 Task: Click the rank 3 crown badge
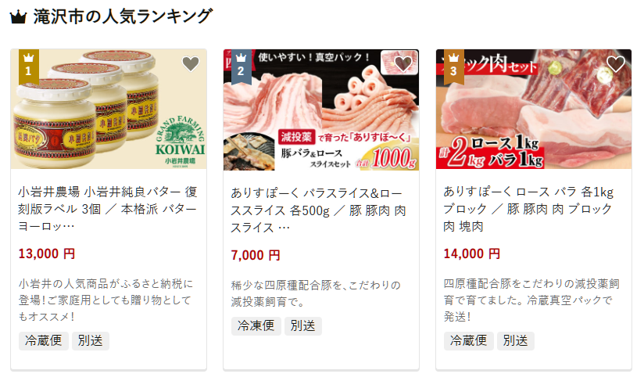[454, 66]
